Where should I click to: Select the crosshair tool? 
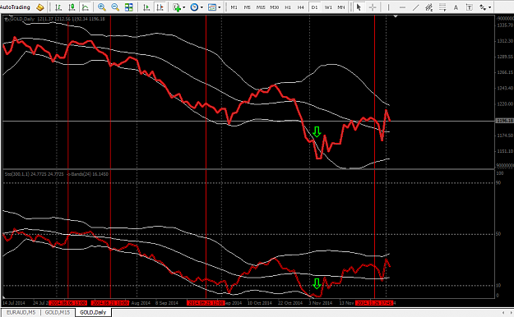[x=373, y=7]
